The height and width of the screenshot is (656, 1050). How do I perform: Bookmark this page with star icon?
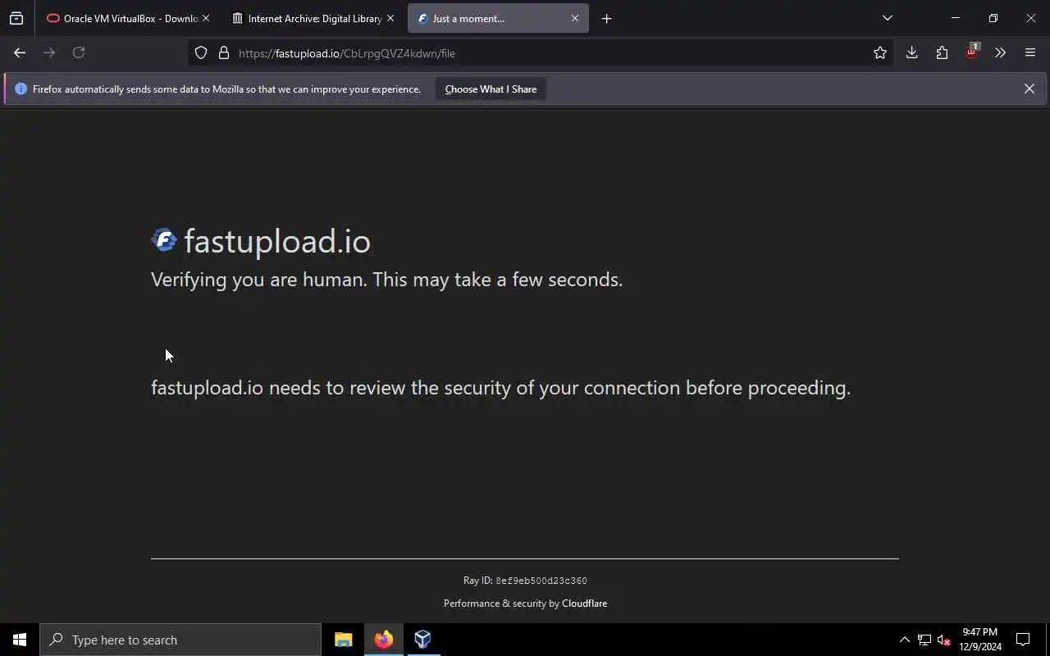[x=880, y=52]
